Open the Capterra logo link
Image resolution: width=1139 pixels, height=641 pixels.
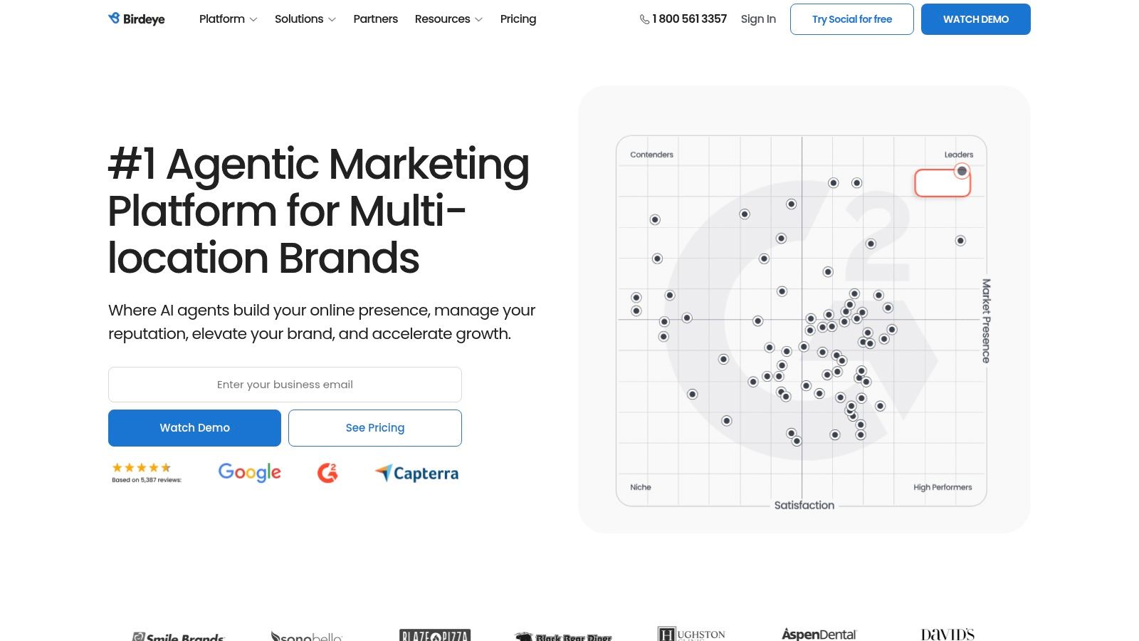pos(417,473)
